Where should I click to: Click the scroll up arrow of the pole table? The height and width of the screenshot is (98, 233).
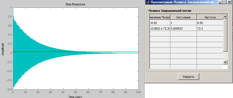225,16
